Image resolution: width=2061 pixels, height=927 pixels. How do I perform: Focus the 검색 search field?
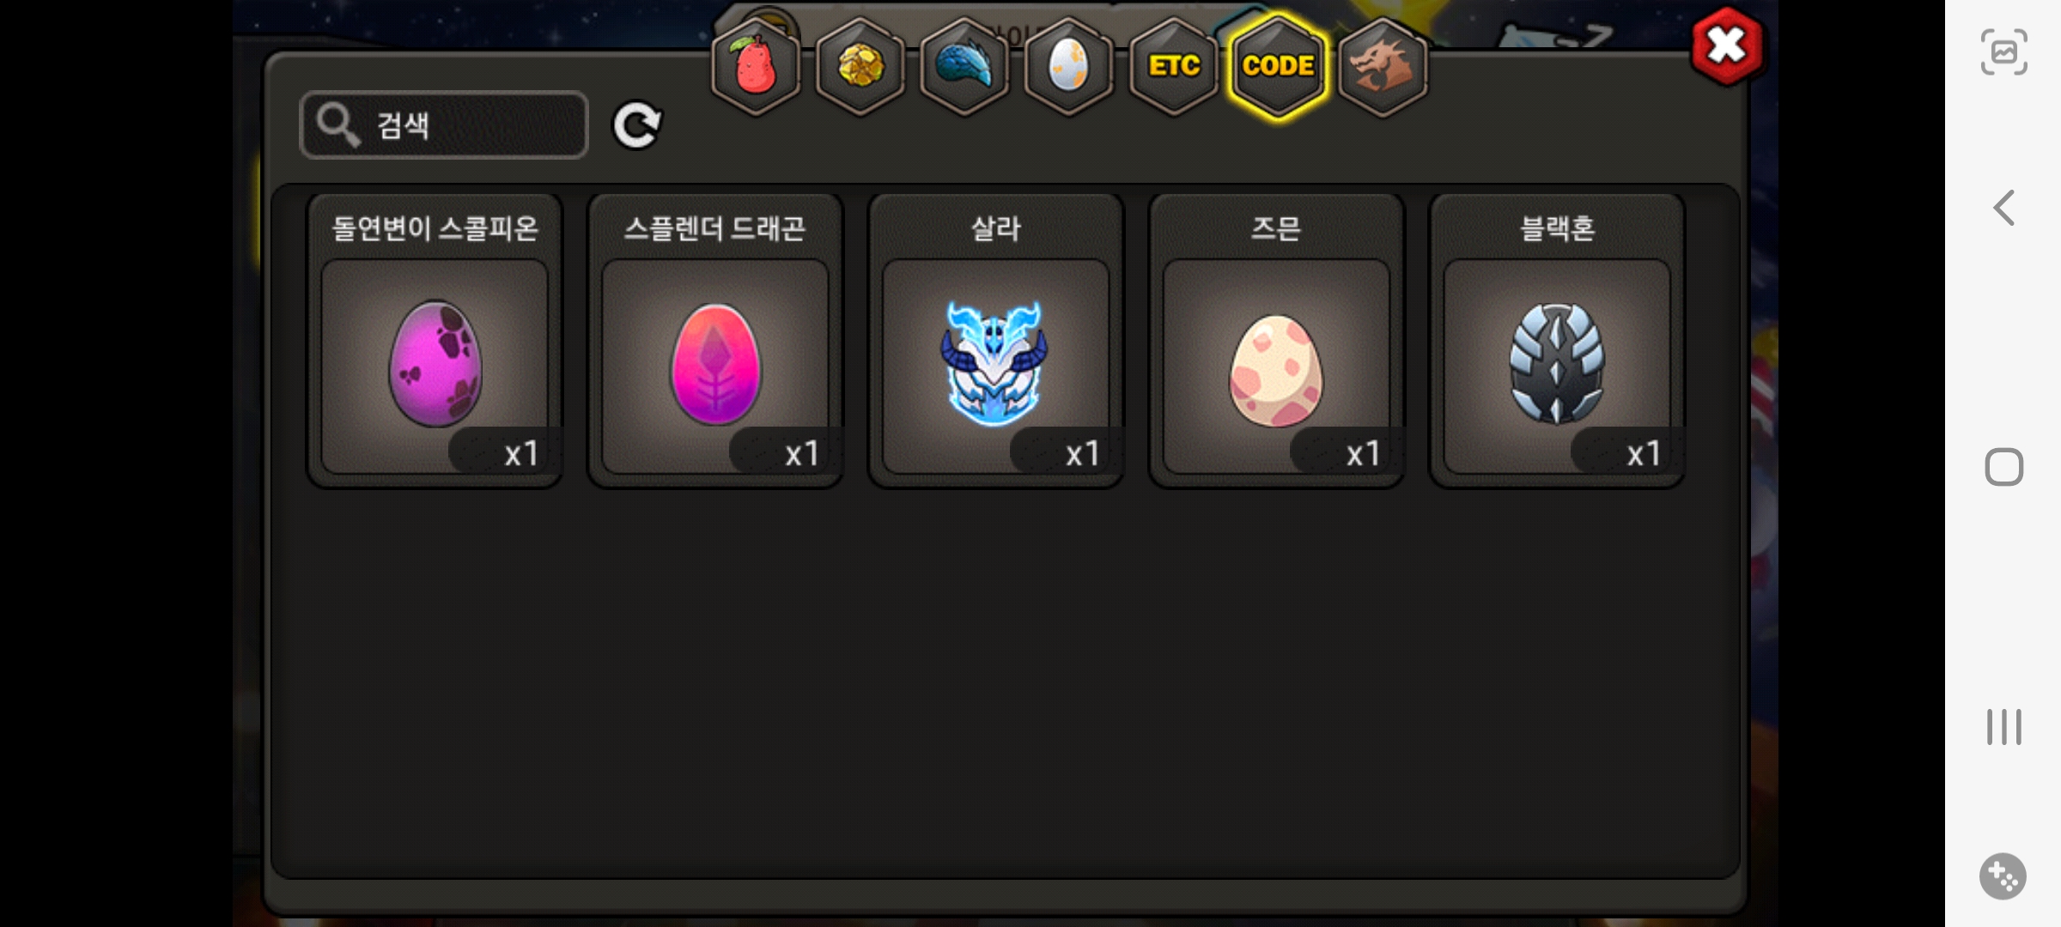click(444, 125)
